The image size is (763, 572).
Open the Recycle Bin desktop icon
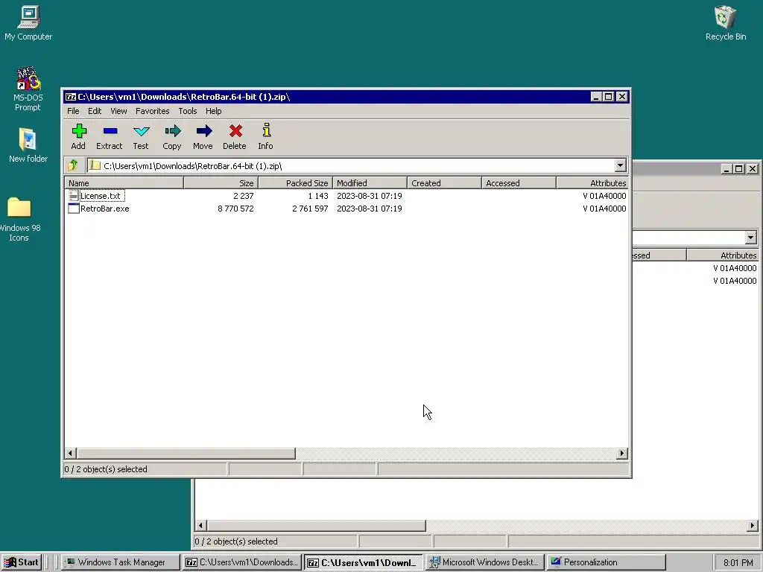[x=726, y=23]
